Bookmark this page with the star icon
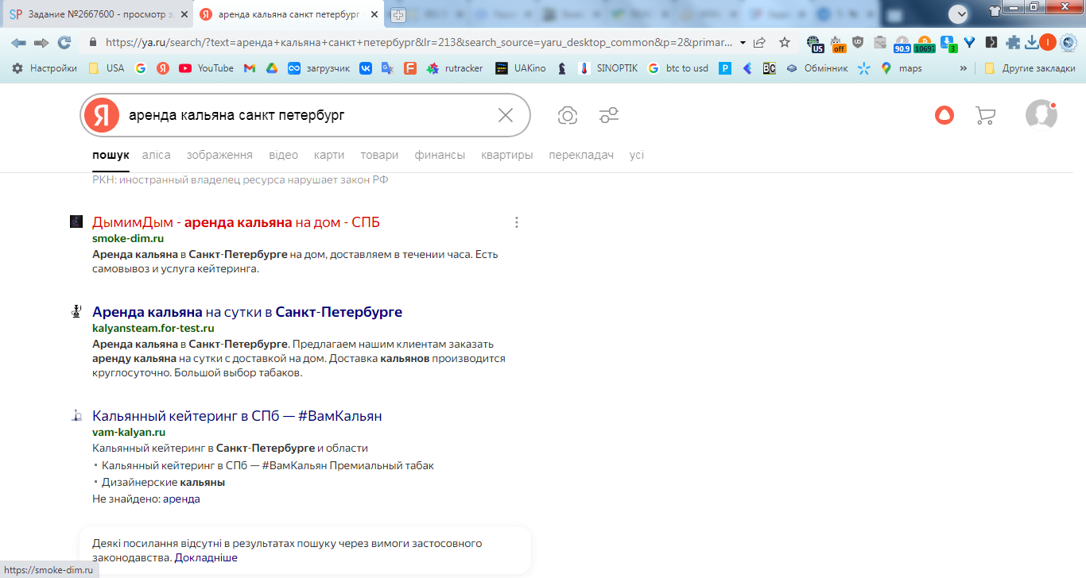Image resolution: width=1086 pixels, height=578 pixels. coord(785,43)
